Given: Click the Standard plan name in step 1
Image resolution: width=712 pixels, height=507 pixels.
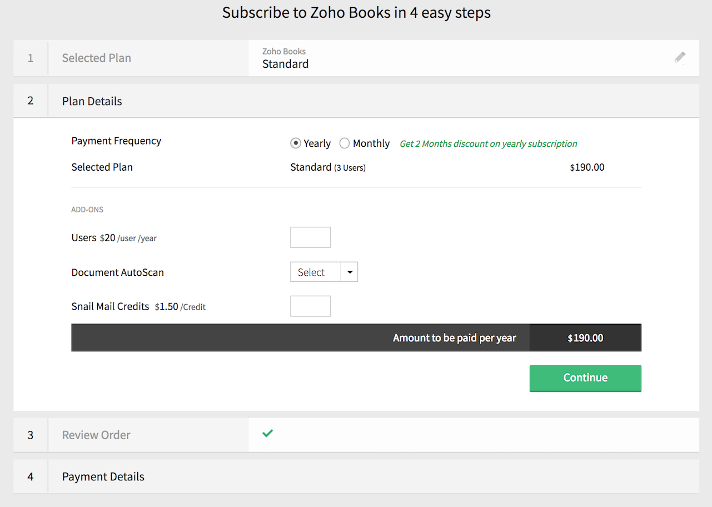Looking at the screenshot, I should [285, 64].
